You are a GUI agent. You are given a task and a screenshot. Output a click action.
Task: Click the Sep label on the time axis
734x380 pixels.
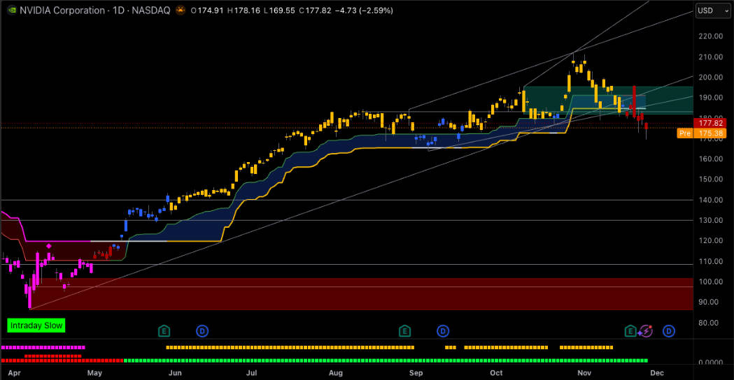(416, 373)
